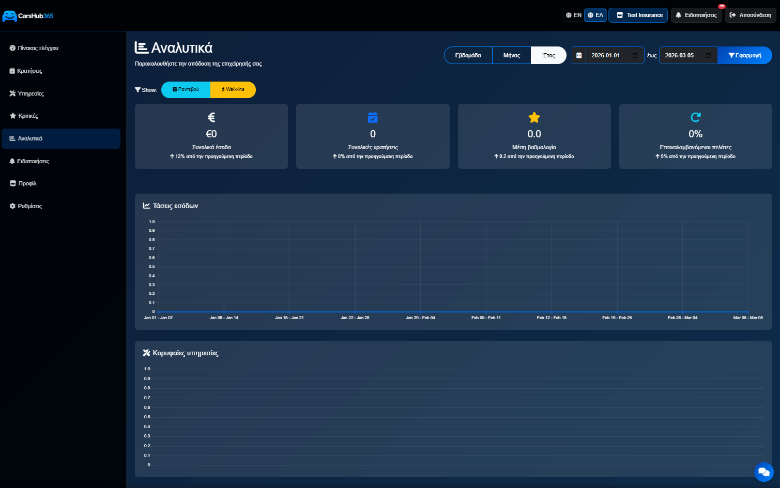780x488 pixels.
Task: Select the Μήνας period tab
Action: coord(511,55)
